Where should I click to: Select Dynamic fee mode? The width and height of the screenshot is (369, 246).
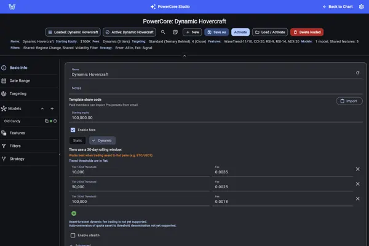point(102,141)
